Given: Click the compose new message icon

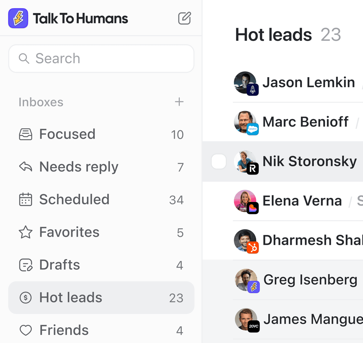Looking at the screenshot, I should click(184, 18).
